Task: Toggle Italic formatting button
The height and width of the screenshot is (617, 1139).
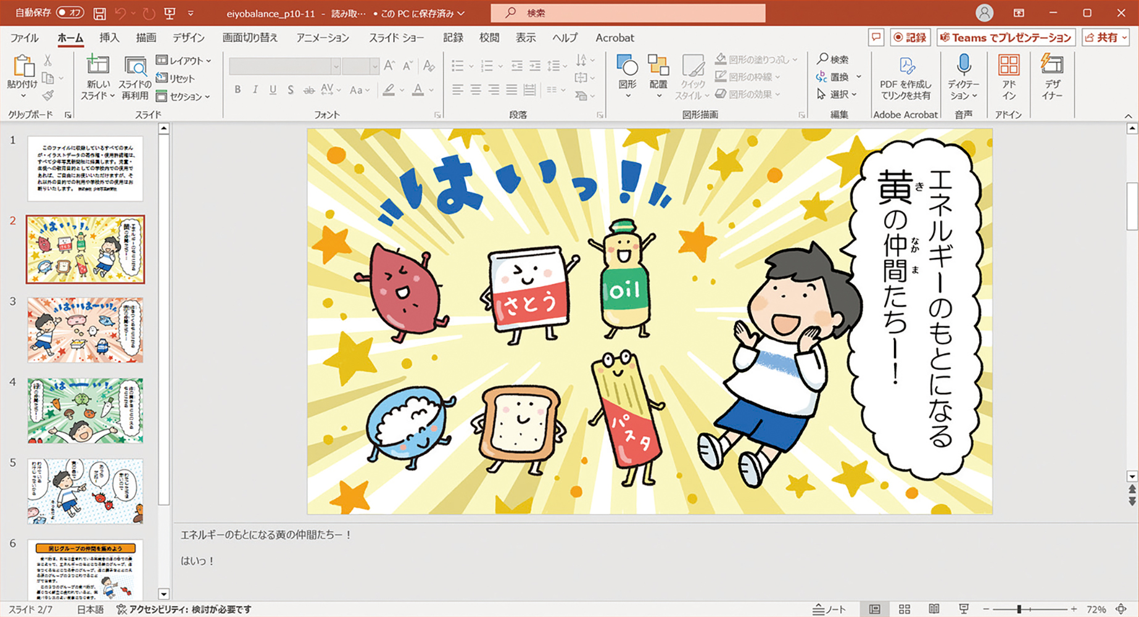Action: (255, 90)
